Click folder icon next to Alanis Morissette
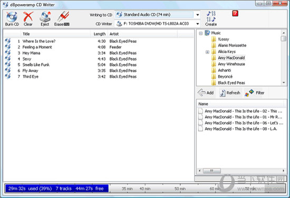Image resolution: width=290 pixels, height=198 pixels. point(214,45)
